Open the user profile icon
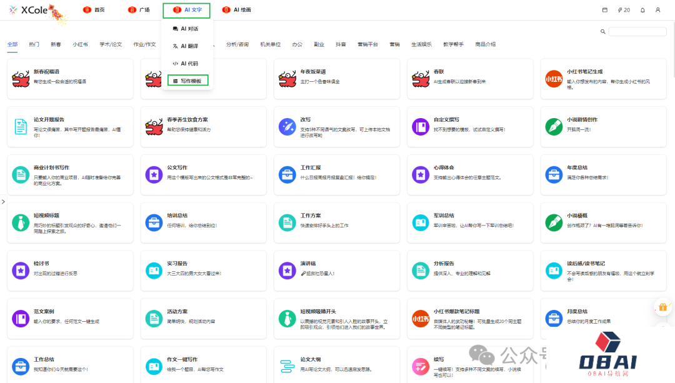Screen dimensions: 675x383 click(657, 10)
